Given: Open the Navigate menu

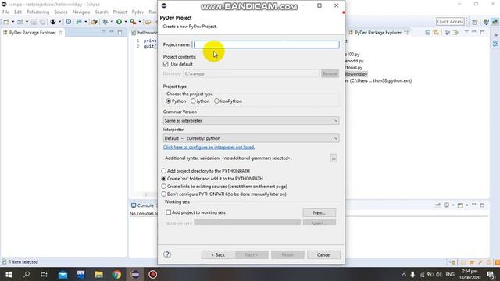Looking at the screenshot, I should (81, 12).
